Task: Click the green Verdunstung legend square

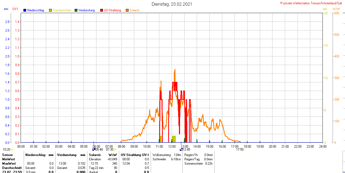Action: [x=76, y=10]
